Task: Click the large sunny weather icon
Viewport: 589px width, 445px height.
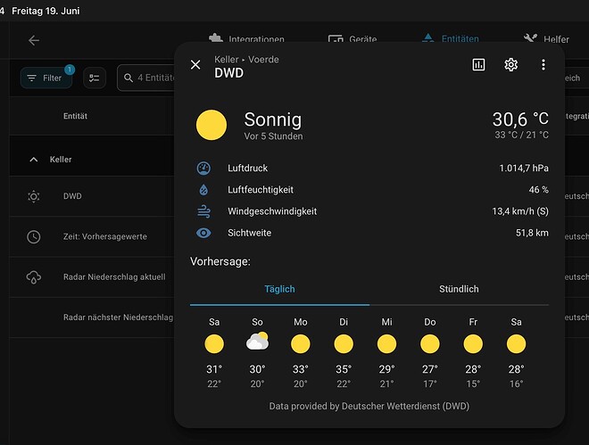Action: 212,125
